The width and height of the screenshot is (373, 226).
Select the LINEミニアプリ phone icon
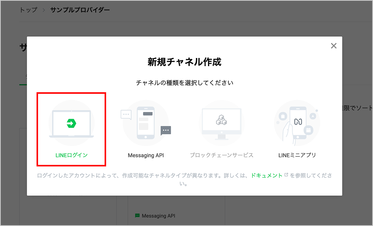tap(297, 123)
